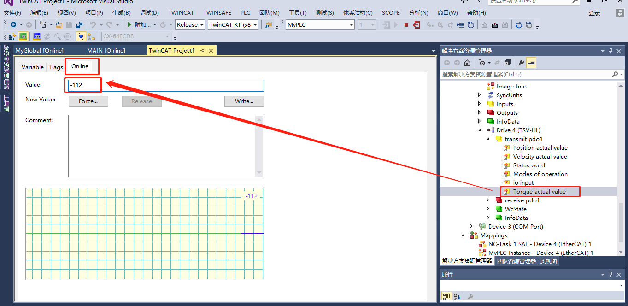The image size is (628, 306).
Task: Select Modes of operation tree item
Action: pos(540,174)
